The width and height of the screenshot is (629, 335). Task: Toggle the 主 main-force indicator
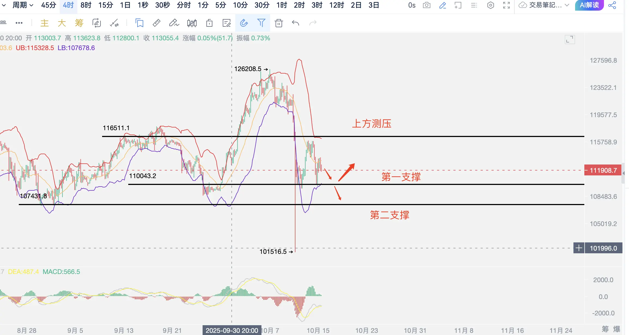point(44,23)
